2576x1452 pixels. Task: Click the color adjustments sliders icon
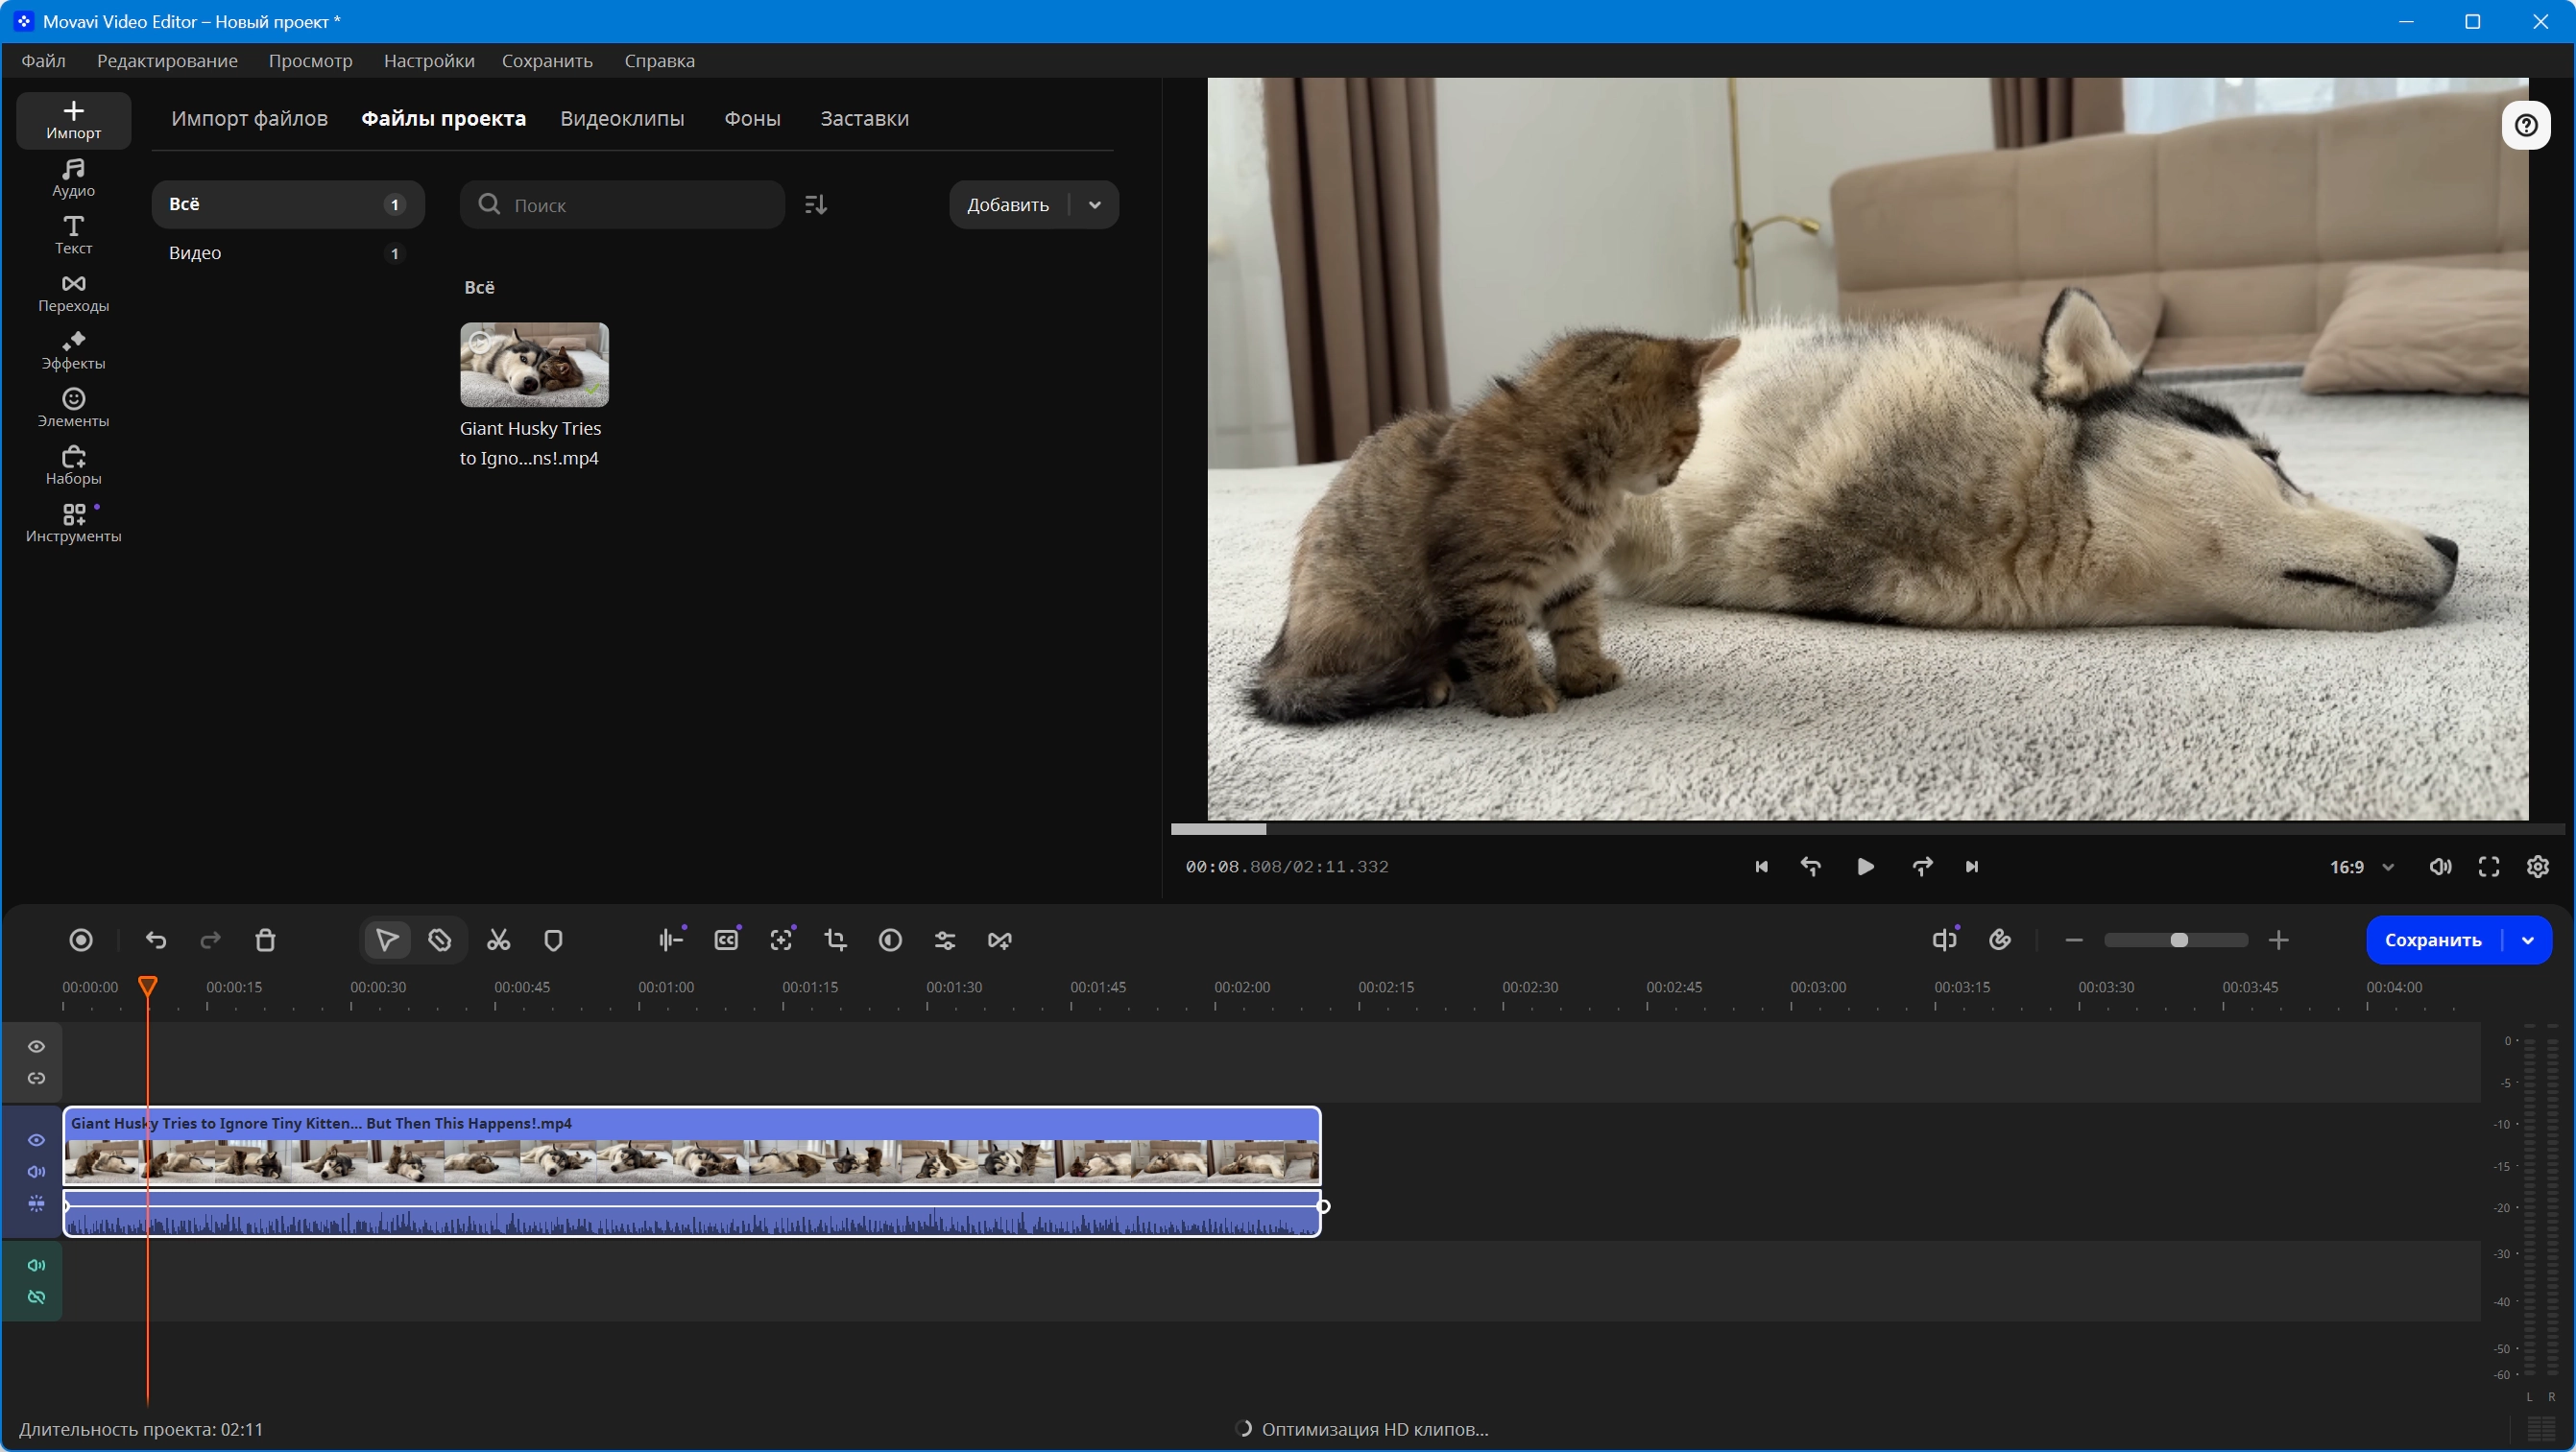pos(945,940)
